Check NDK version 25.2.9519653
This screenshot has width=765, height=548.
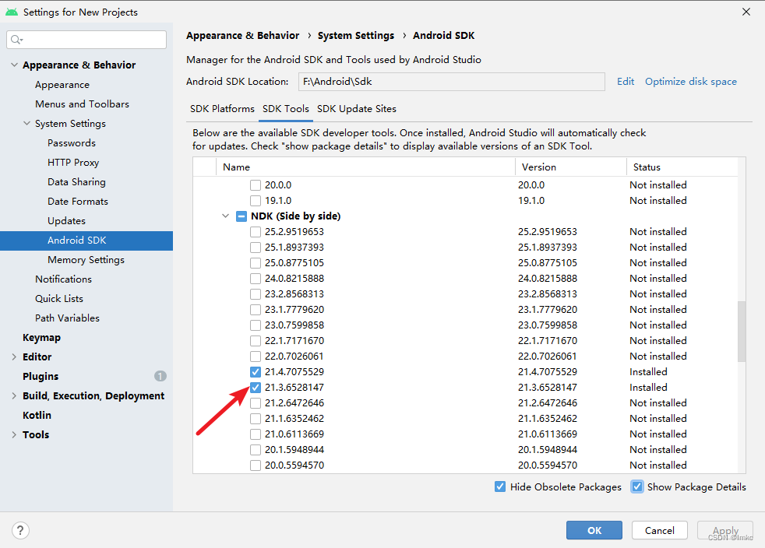(x=256, y=232)
